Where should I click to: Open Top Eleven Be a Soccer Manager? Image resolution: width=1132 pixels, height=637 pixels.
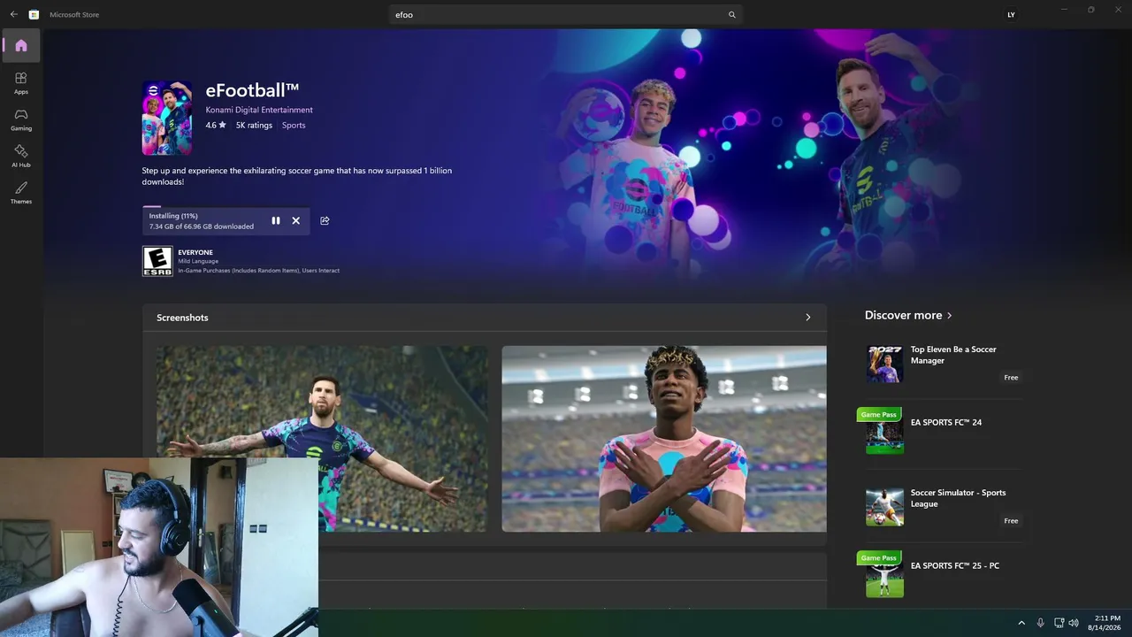[x=953, y=355]
